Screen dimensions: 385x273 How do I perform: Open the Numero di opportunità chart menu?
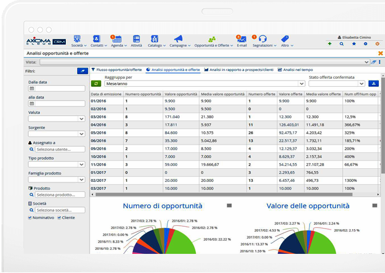(229, 206)
